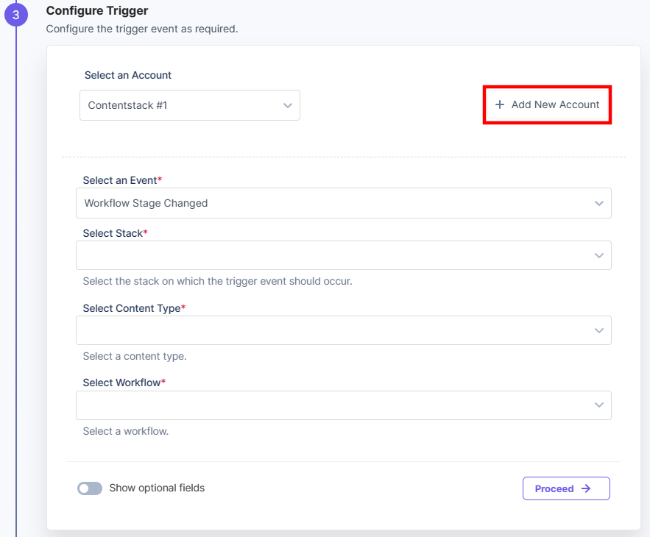Click chevron in Contentstack #1 account field
This screenshot has height=537, width=650.
point(288,106)
